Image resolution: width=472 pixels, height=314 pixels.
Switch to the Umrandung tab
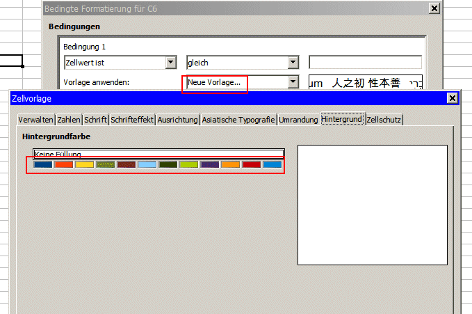pos(298,120)
